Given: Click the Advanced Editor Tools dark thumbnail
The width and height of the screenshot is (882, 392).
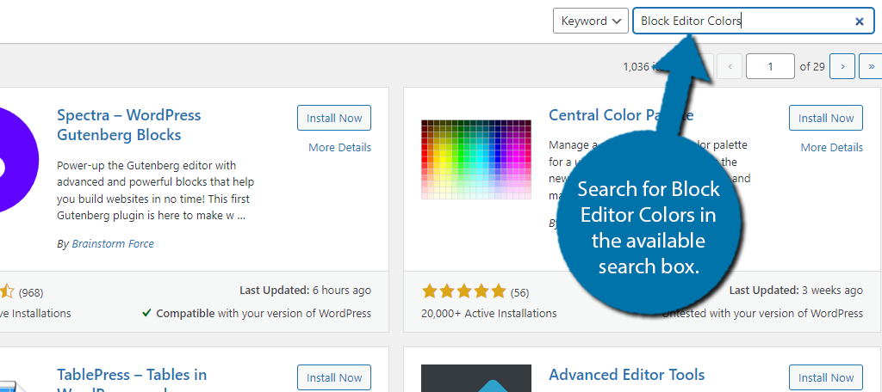Looking at the screenshot, I should point(475,378).
